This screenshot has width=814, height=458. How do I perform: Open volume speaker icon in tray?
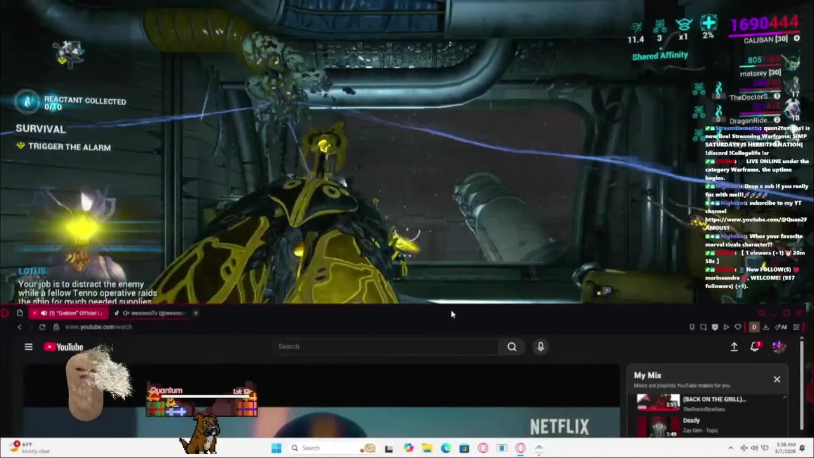point(755,448)
